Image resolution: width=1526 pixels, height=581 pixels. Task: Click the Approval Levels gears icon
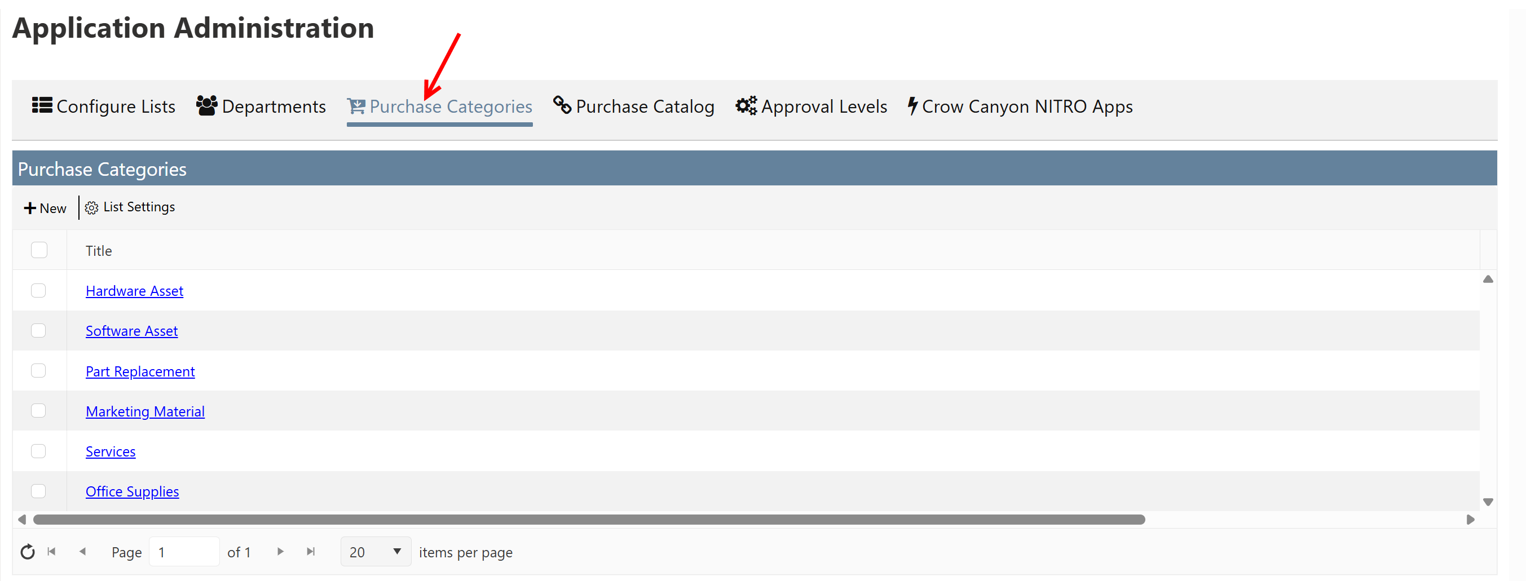click(746, 106)
